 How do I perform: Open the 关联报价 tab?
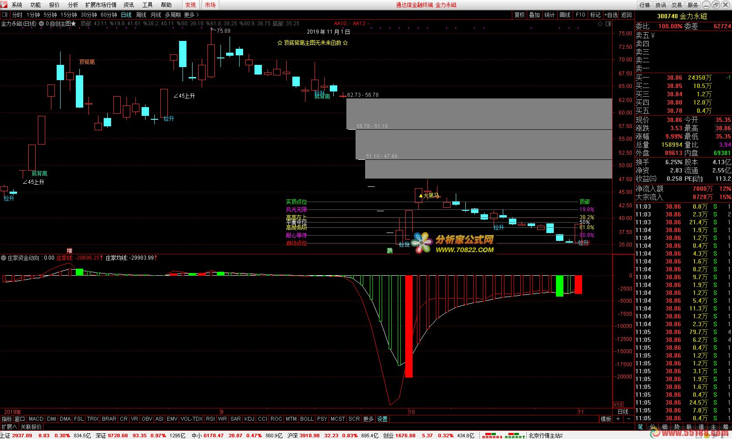tap(31, 427)
